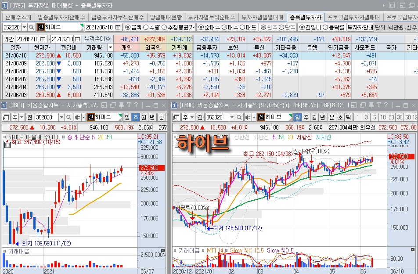Pin the right chart window
This screenshot has height=274, width=418.
(371, 105)
